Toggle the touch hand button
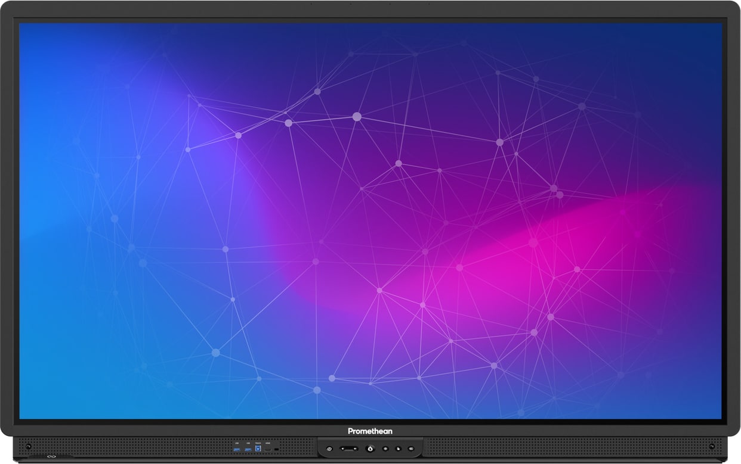The image size is (741, 464). pos(398,449)
